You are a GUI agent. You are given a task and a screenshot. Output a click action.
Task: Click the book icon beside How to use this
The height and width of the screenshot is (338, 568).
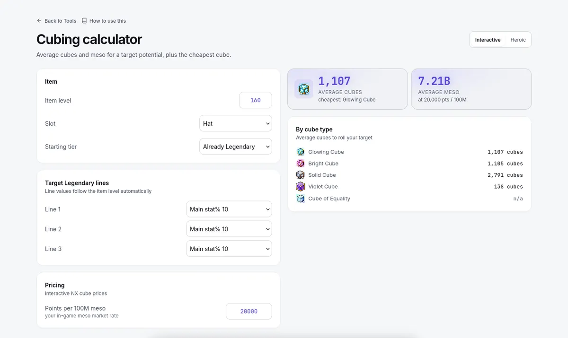point(84,21)
